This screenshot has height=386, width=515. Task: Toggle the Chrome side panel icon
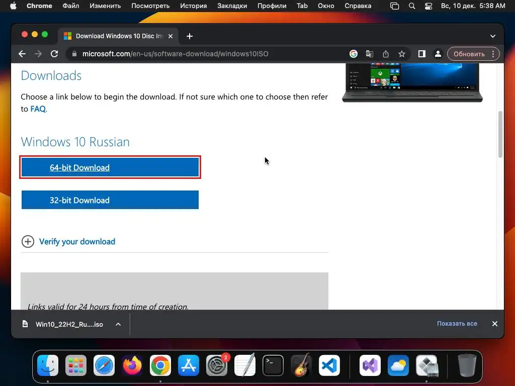coord(422,54)
